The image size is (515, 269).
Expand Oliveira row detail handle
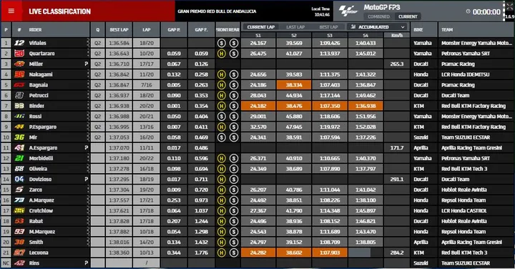click(88, 169)
